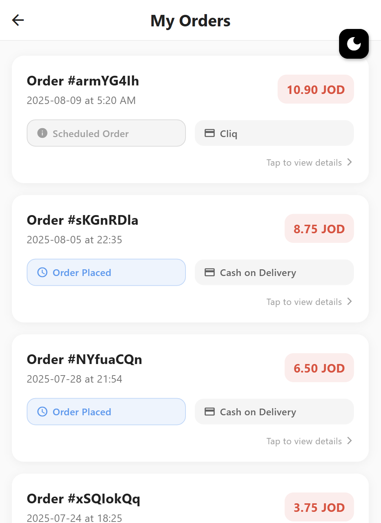This screenshot has height=523, width=381.
Task: Expand details chevron for order #armYG4Ih
Action: coord(349,162)
